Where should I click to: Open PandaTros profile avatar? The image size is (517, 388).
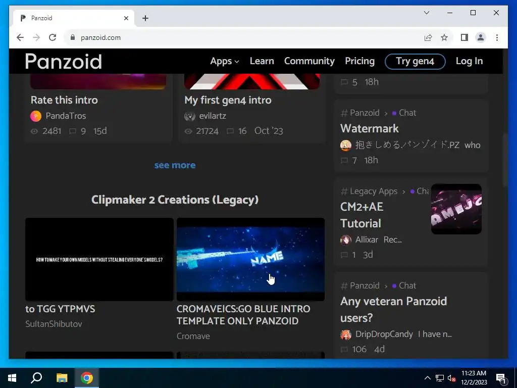[36, 116]
